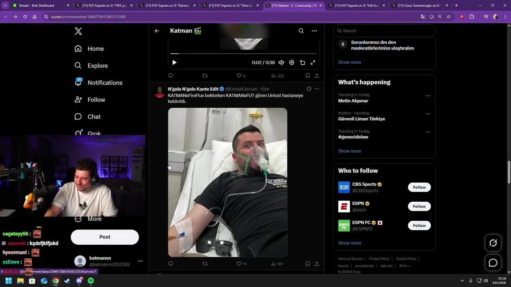Click the Grok icon on Kante post

click(x=309, y=89)
